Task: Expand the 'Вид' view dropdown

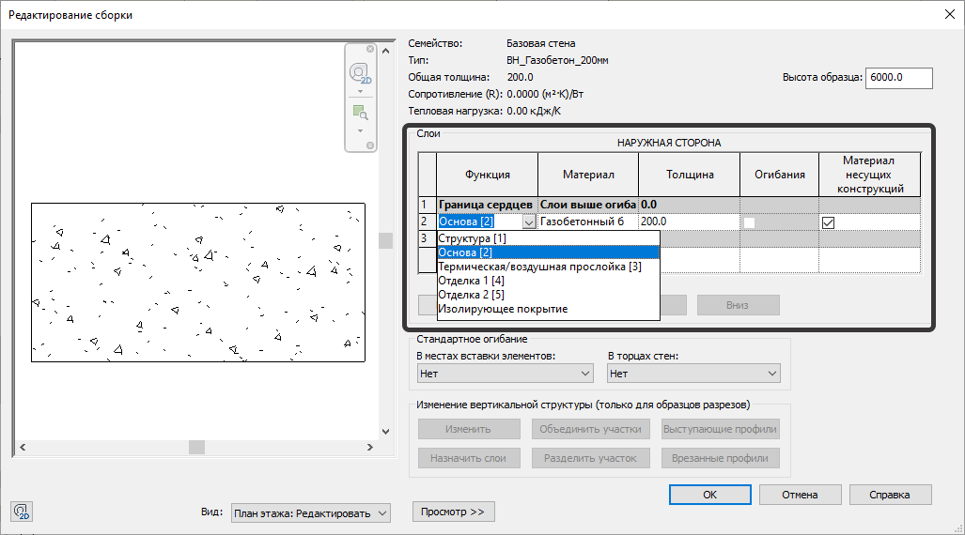Action: (x=310, y=512)
